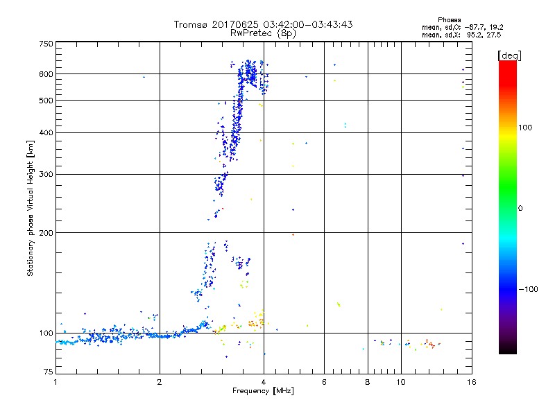Click the 6 frequency axis tick label
The height and width of the screenshot is (416, 555).
pyautogui.click(x=324, y=382)
